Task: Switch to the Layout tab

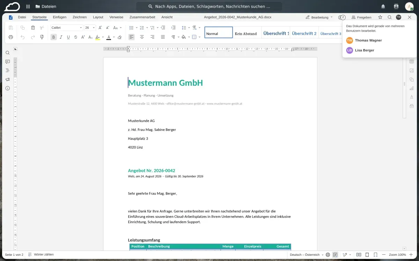Action: (98, 17)
